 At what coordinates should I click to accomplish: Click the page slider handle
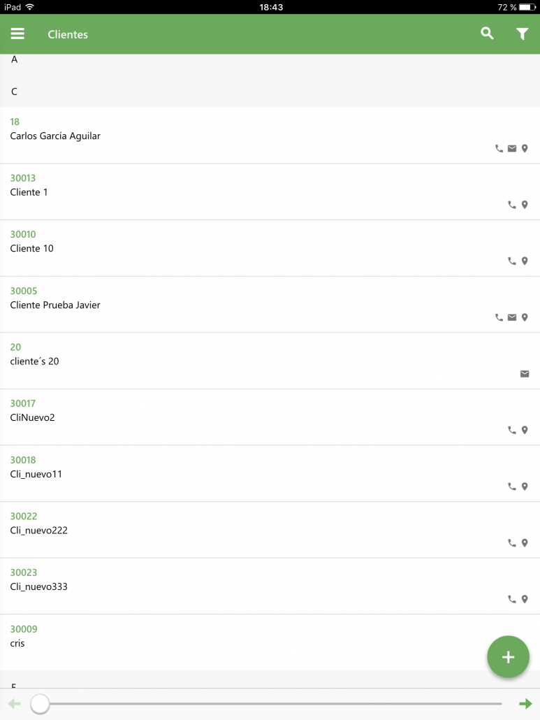pyautogui.click(x=40, y=703)
